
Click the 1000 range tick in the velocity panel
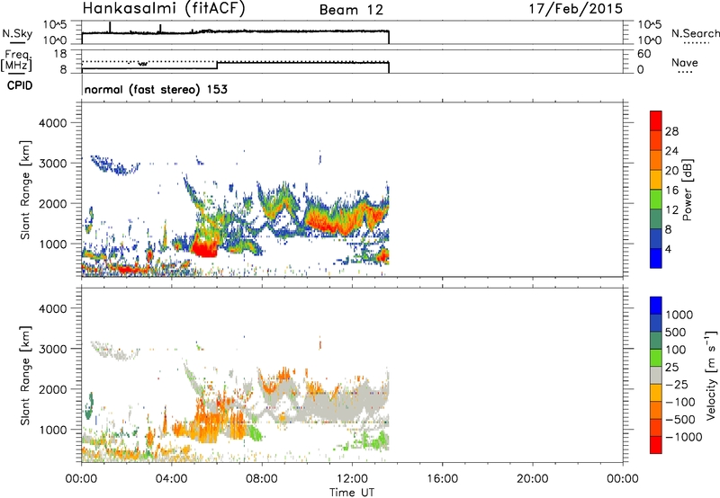53,430
